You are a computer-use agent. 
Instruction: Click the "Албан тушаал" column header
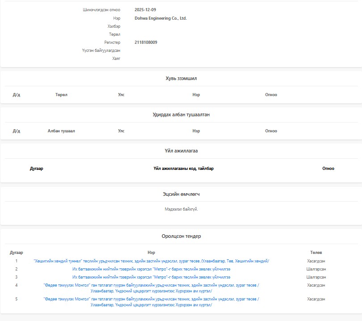pyautogui.click(x=61, y=131)
